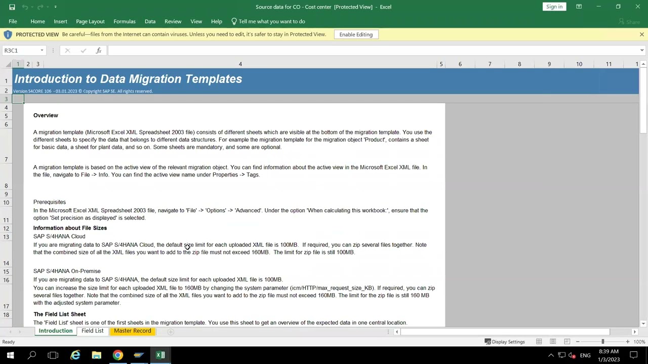Open Display Settings in the status bar
This screenshot has height=364, width=648.
pyautogui.click(x=505, y=342)
